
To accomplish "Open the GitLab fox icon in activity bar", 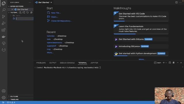I will click(x=4, y=50).
